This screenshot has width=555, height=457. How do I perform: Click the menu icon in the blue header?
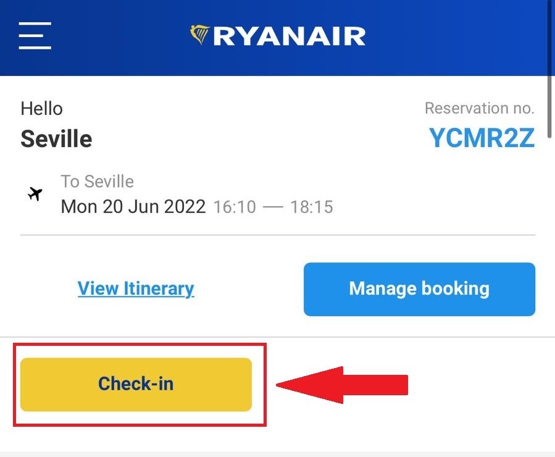pyautogui.click(x=35, y=36)
